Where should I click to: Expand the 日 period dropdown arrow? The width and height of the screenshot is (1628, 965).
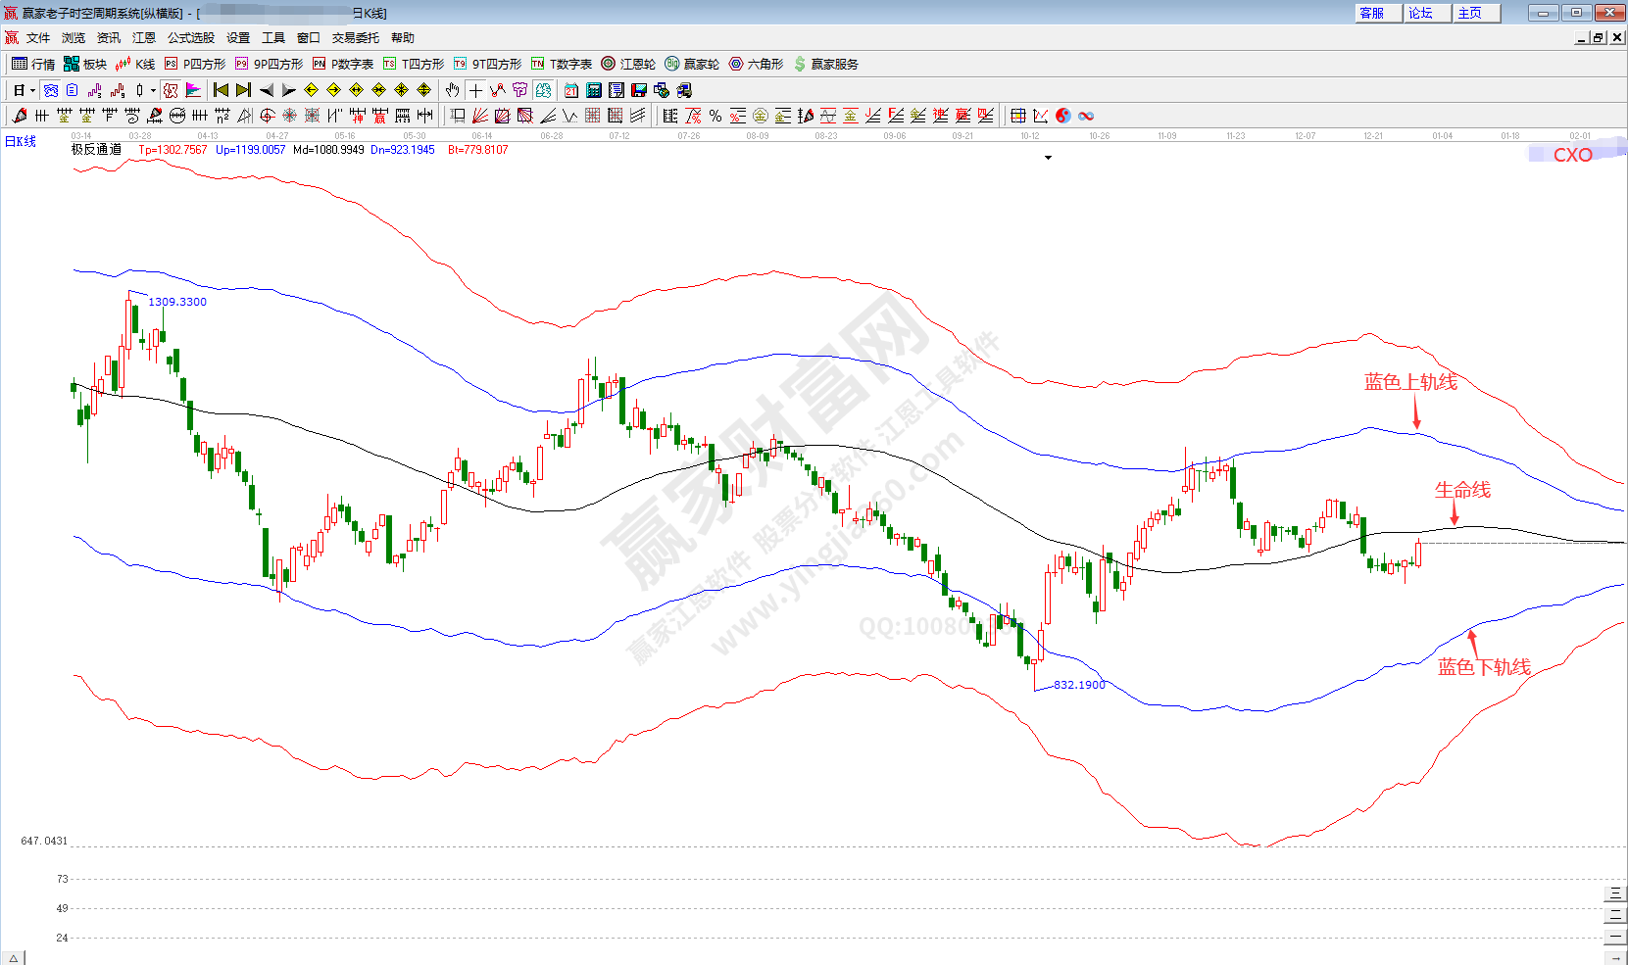coord(32,91)
